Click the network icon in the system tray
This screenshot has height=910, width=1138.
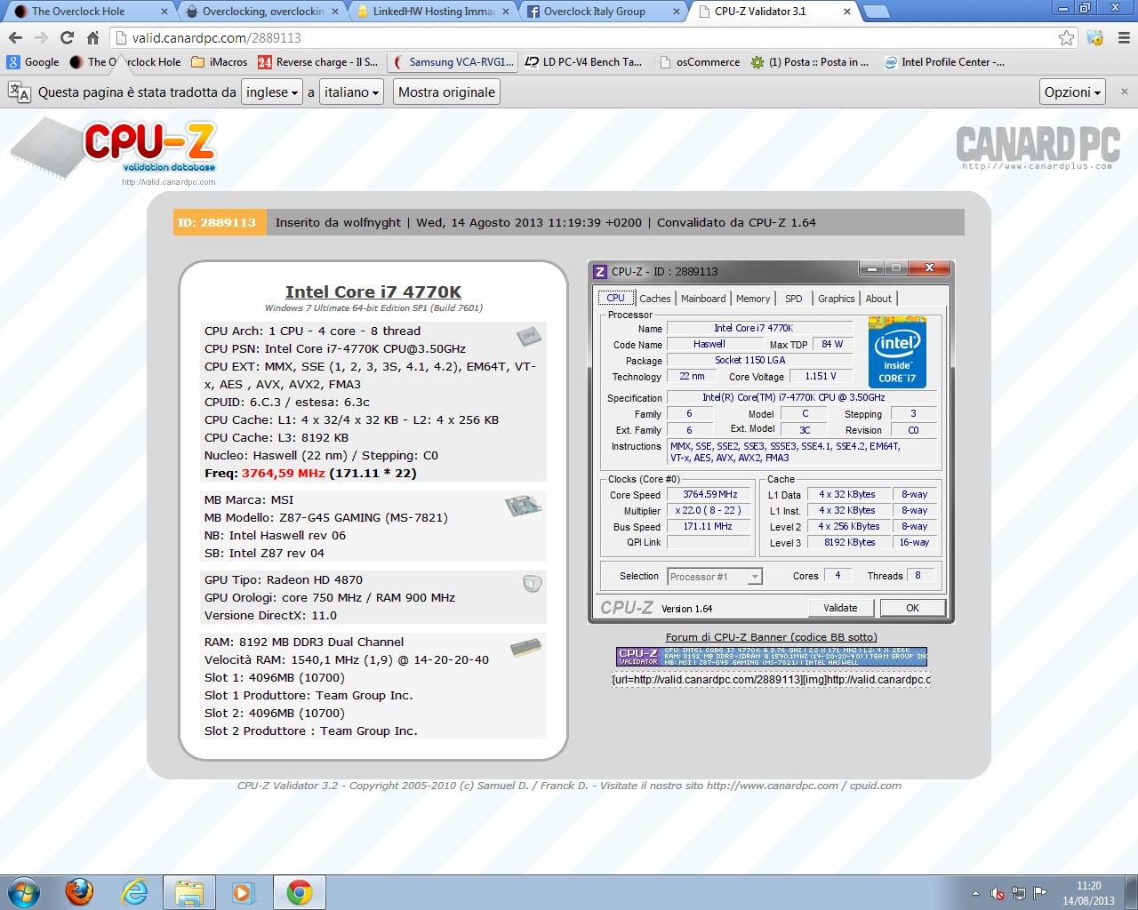coord(1018,893)
